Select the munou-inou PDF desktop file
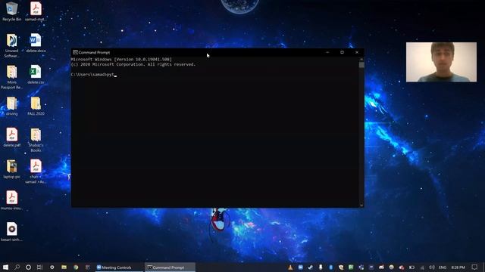Image resolution: width=485 pixels, height=272 pixels. [12, 200]
